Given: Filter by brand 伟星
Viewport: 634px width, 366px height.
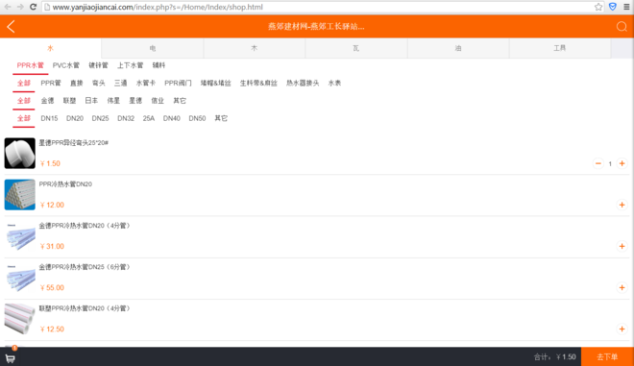Looking at the screenshot, I should [x=113, y=101].
